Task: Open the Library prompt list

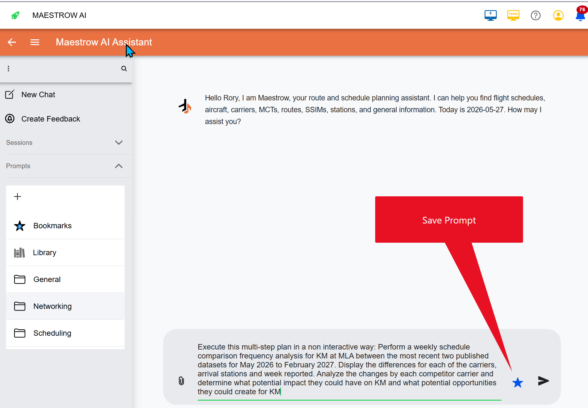Action: pyautogui.click(x=65, y=253)
